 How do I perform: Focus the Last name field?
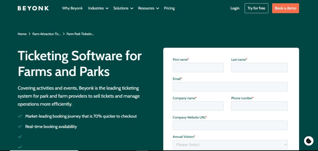(x=259, y=67)
